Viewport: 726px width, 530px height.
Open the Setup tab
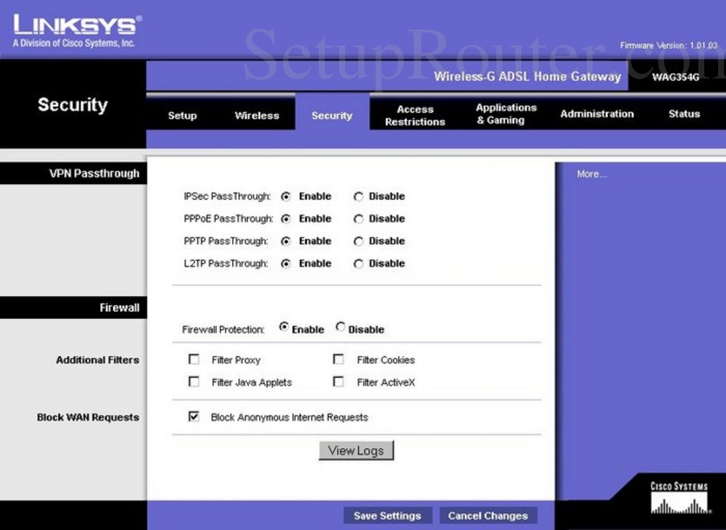pyautogui.click(x=182, y=115)
